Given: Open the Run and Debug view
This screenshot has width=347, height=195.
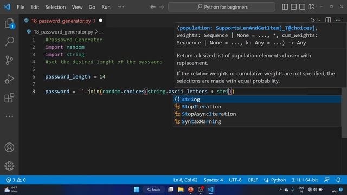Looking at the screenshot, I should [x=9, y=79].
